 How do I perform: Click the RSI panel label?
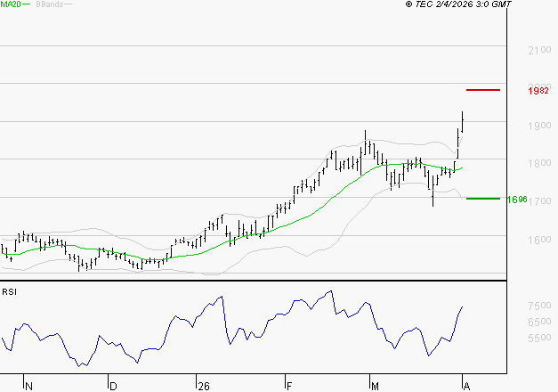(9, 292)
